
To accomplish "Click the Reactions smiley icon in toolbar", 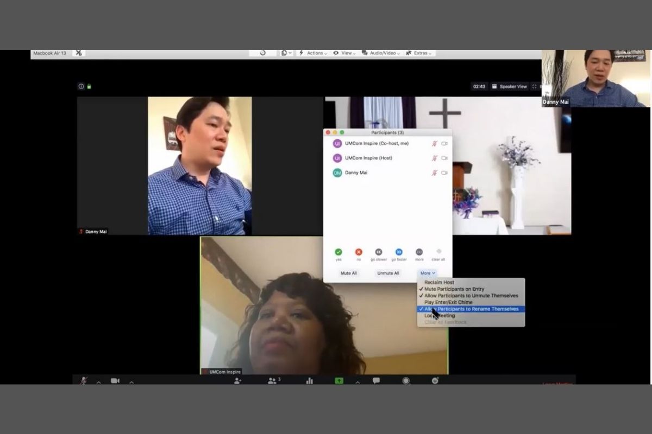I will 435,381.
